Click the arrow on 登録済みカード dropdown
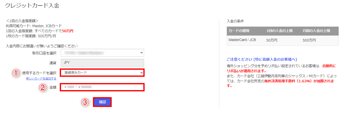Image resolution: width=350 pixels, height=113 pixels. click(x=141, y=73)
